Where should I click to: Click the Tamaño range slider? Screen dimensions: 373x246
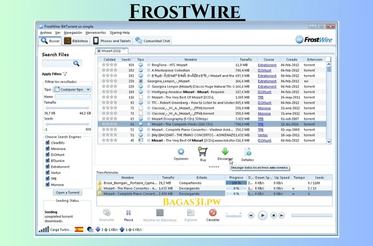(x=67, y=108)
